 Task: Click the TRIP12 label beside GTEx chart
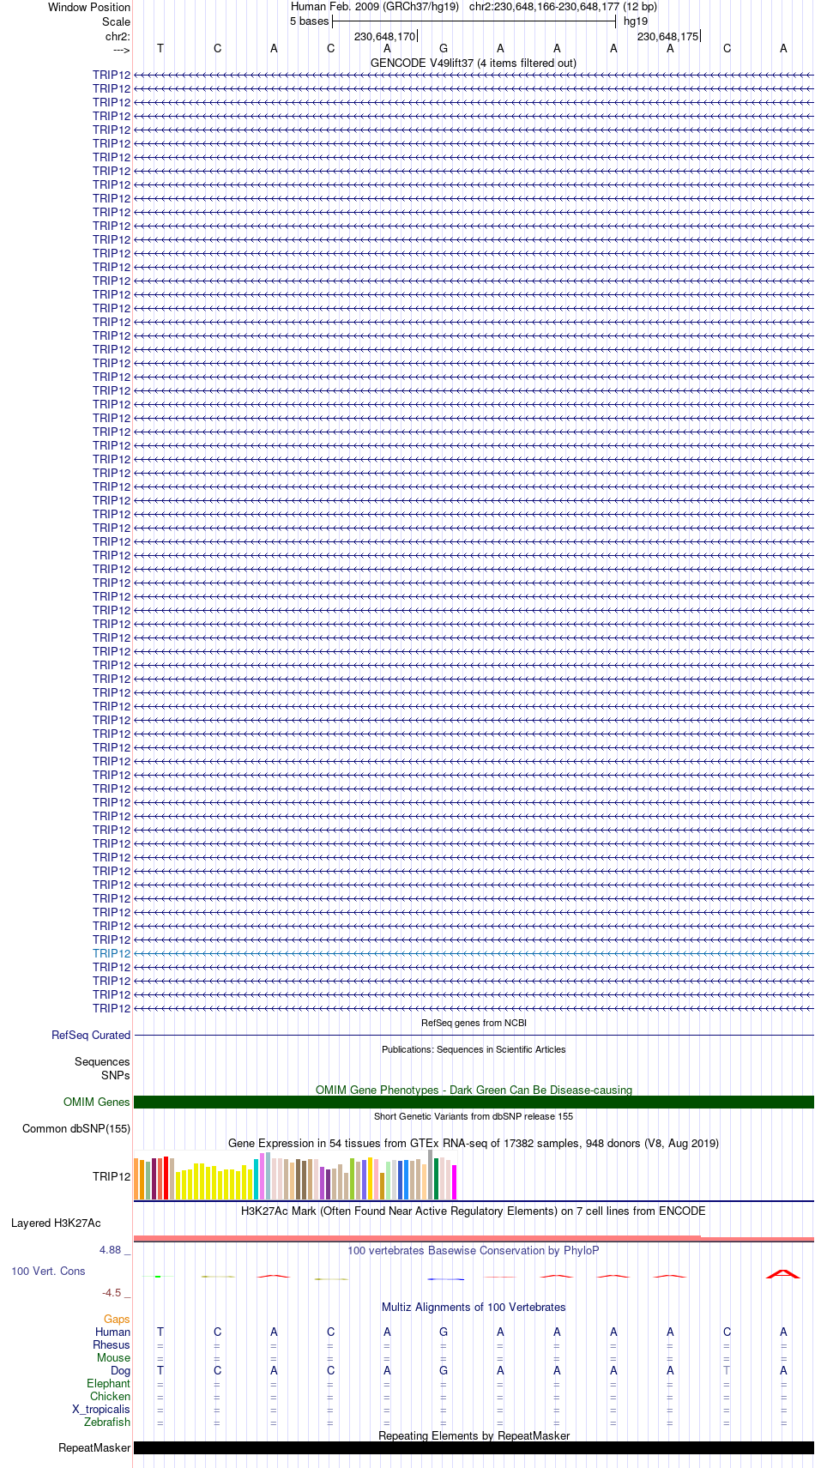[112, 1176]
